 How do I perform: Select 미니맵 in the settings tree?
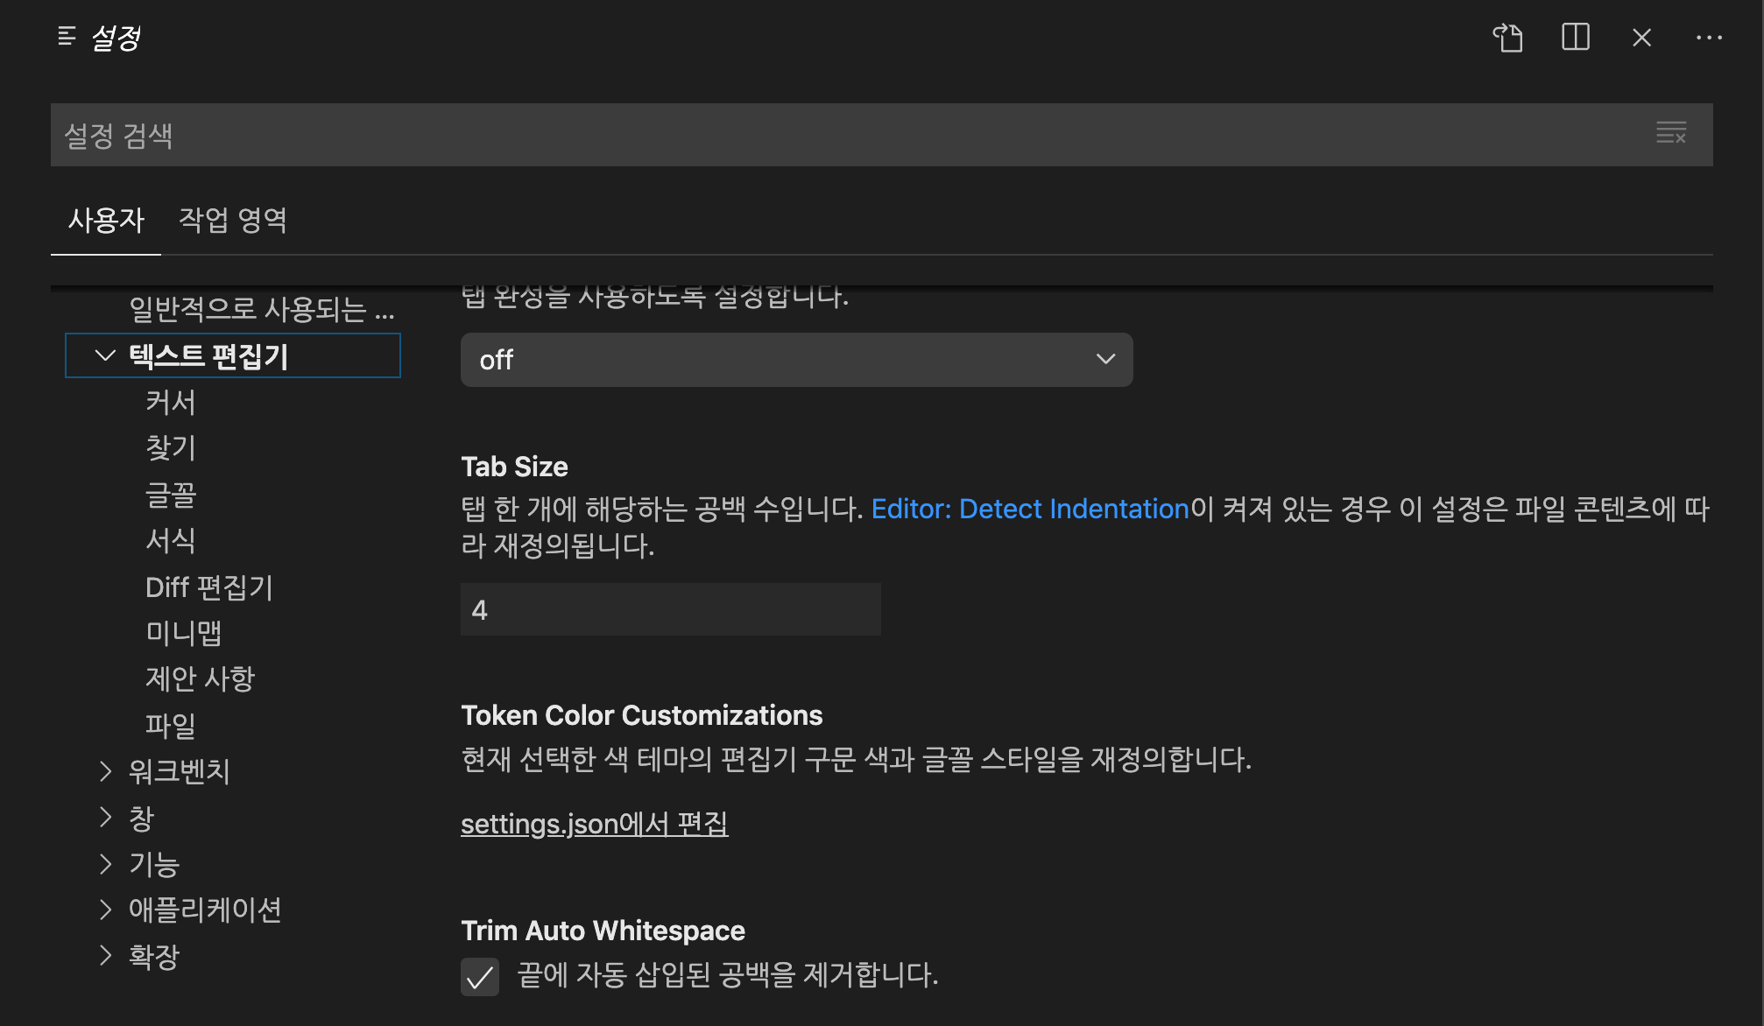[183, 633]
